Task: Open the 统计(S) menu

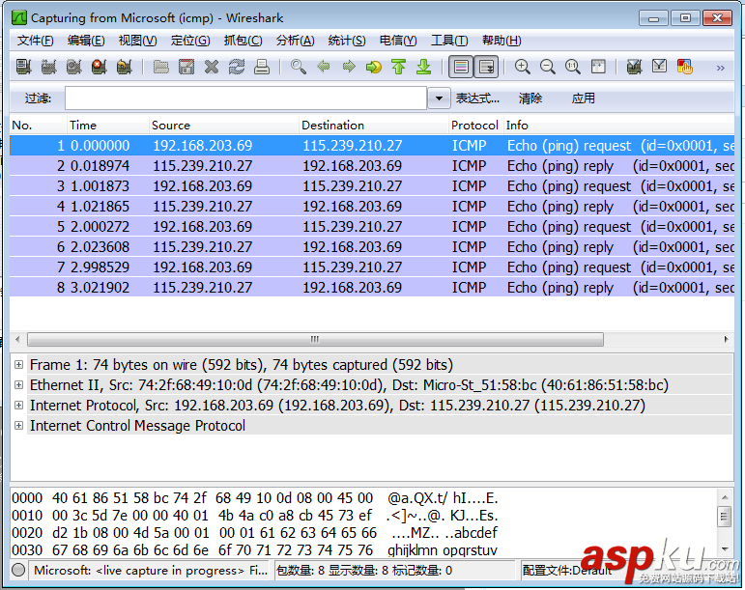Action: pyautogui.click(x=347, y=41)
